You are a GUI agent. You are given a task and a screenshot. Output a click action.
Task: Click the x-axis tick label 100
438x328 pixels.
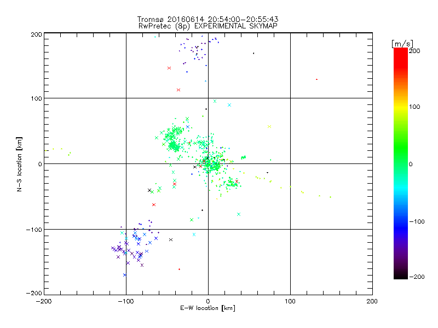[x=290, y=301]
